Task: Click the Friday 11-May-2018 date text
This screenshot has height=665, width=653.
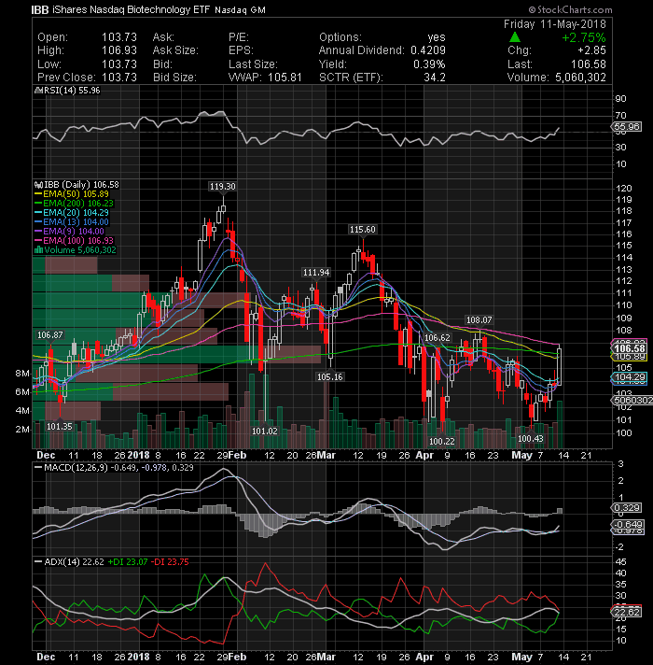Action: (x=555, y=24)
